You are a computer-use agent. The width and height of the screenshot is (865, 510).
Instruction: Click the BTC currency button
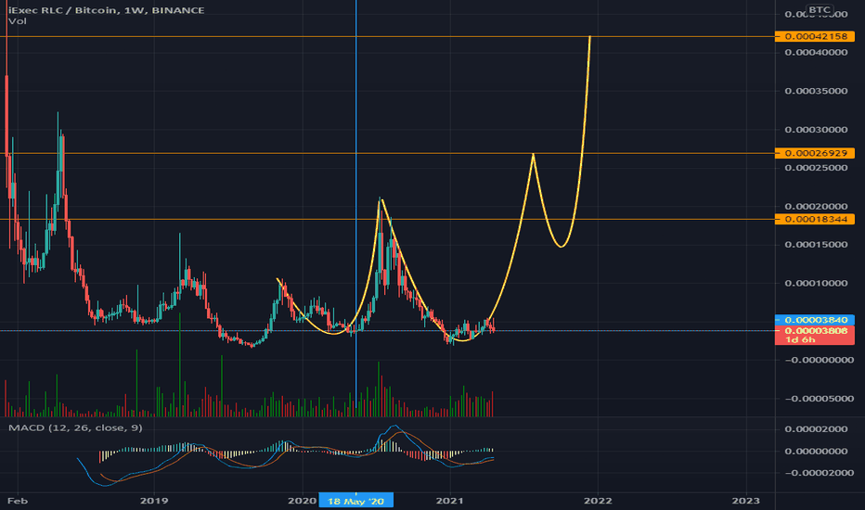coord(820,9)
